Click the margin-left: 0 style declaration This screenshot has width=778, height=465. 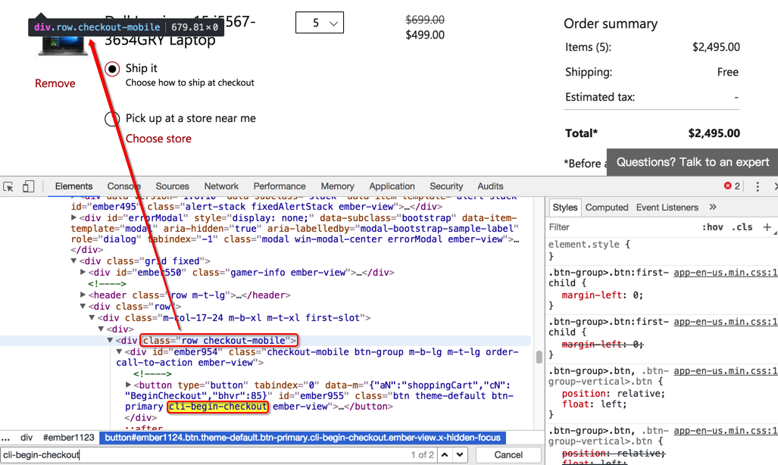[601, 295]
